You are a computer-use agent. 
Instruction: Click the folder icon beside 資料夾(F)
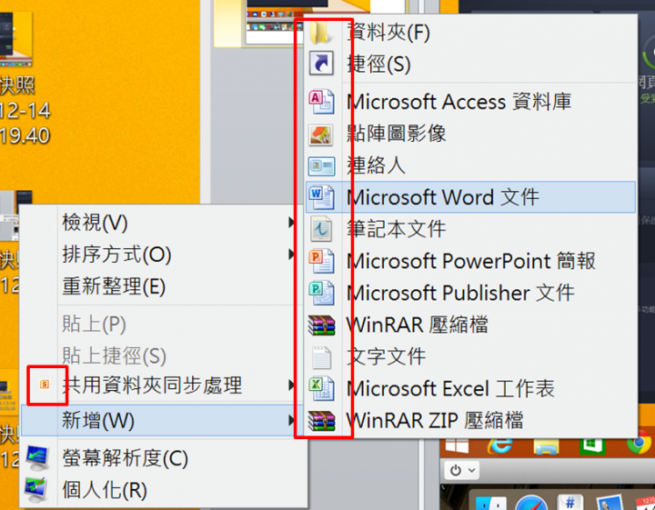click(x=321, y=33)
